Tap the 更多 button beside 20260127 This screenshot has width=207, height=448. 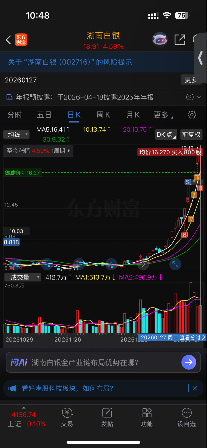coord(191,80)
